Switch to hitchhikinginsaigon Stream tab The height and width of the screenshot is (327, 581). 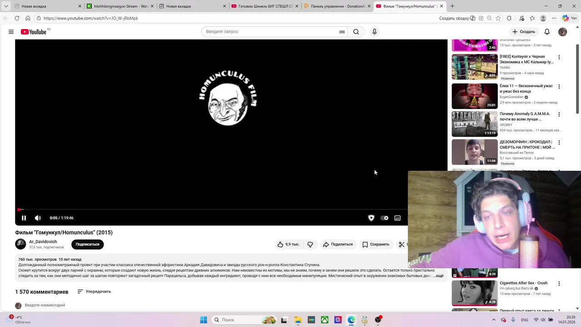point(121,6)
